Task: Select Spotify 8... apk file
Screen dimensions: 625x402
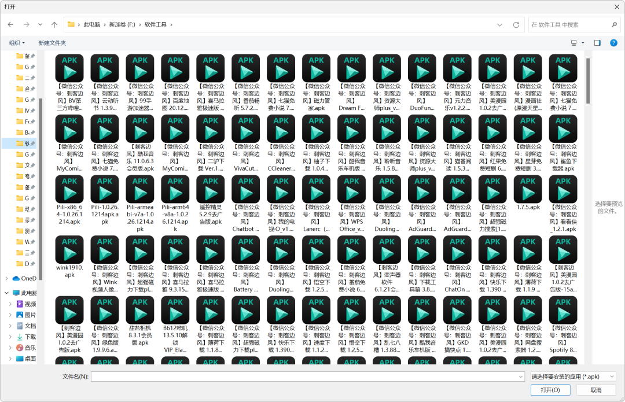Action: (x=563, y=324)
